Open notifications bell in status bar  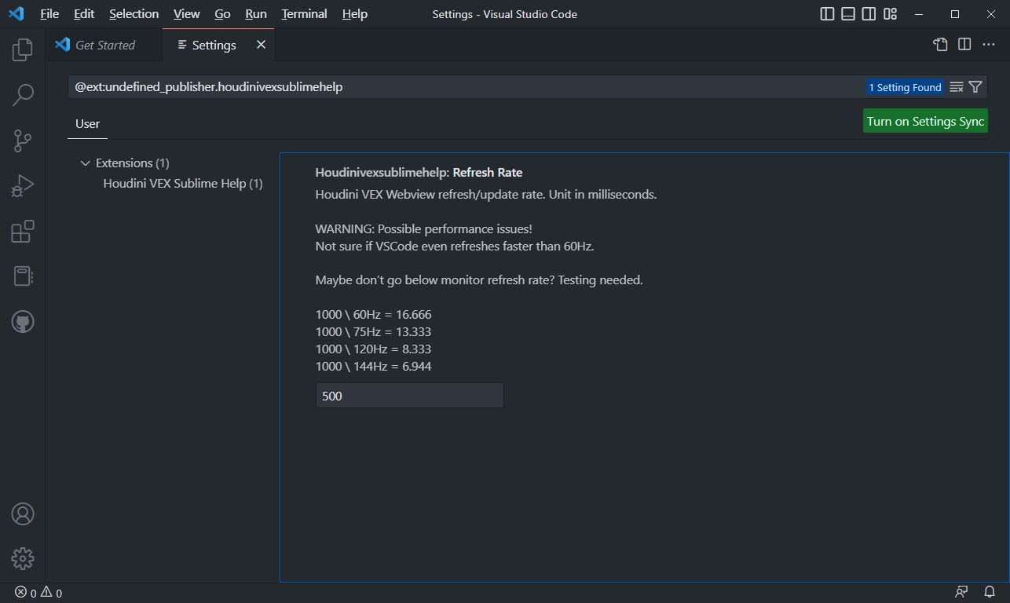tap(990, 593)
